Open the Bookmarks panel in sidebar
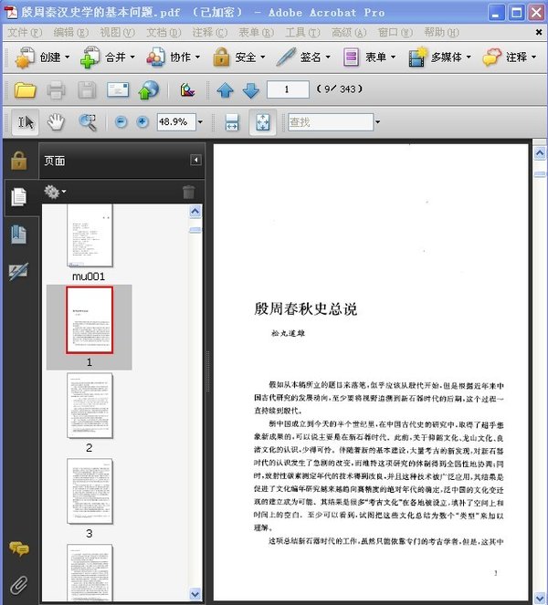Viewport: 548px width, 605px height. (x=18, y=234)
